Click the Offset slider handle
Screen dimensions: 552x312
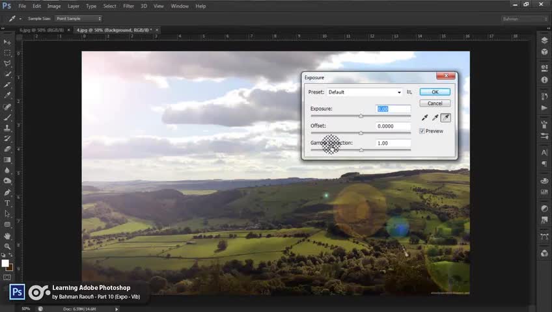(361, 133)
